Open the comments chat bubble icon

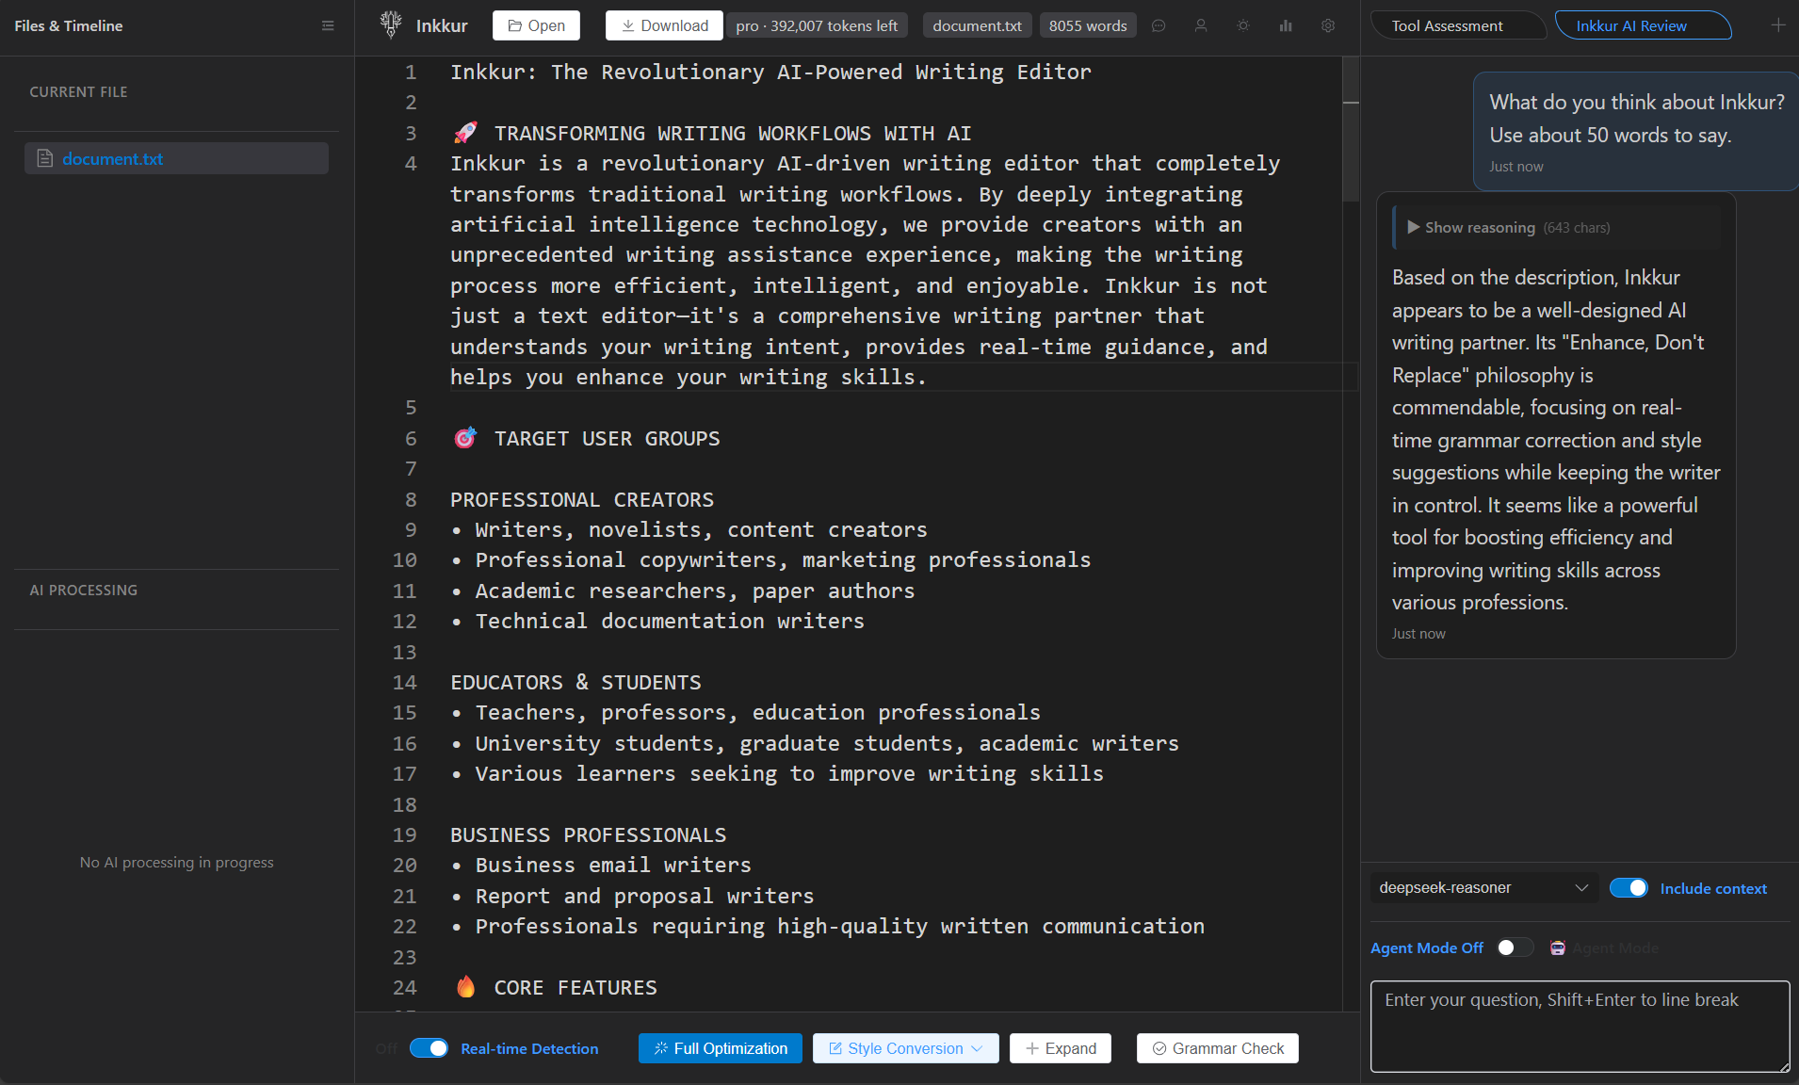(x=1159, y=25)
